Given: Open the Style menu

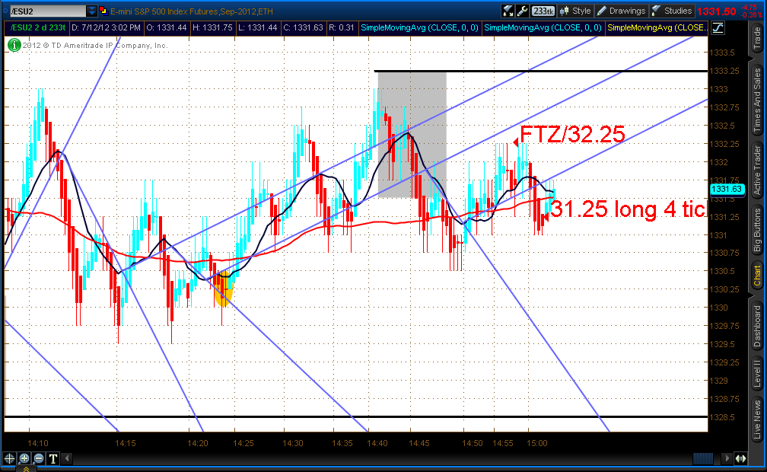Looking at the screenshot, I should pyautogui.click(x=576, y=11).
